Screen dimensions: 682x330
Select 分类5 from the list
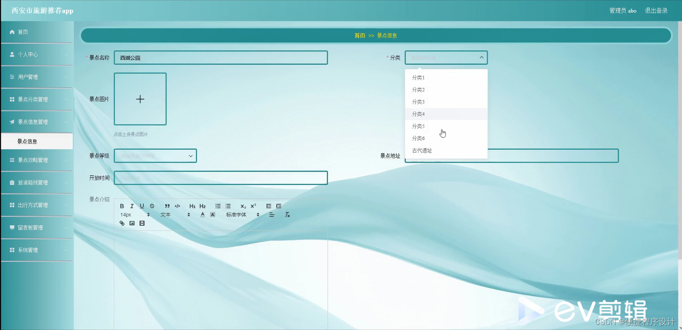pos(446,126)
